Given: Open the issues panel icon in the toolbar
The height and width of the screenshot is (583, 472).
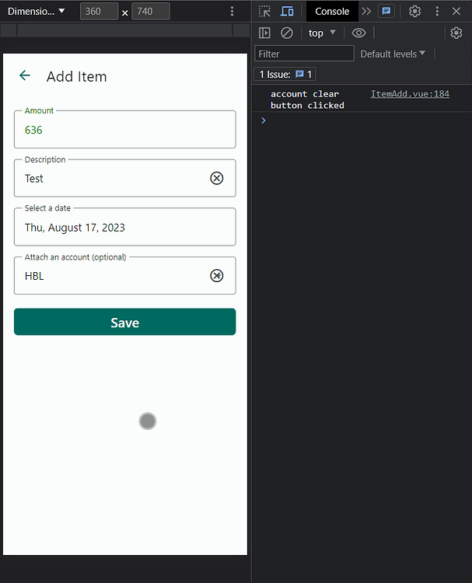Looking at the screenshot, I should click(x=386, y=11).
